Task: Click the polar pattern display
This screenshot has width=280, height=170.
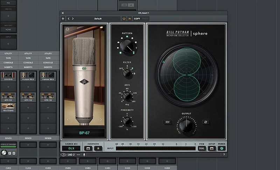Action: (187, 75)
